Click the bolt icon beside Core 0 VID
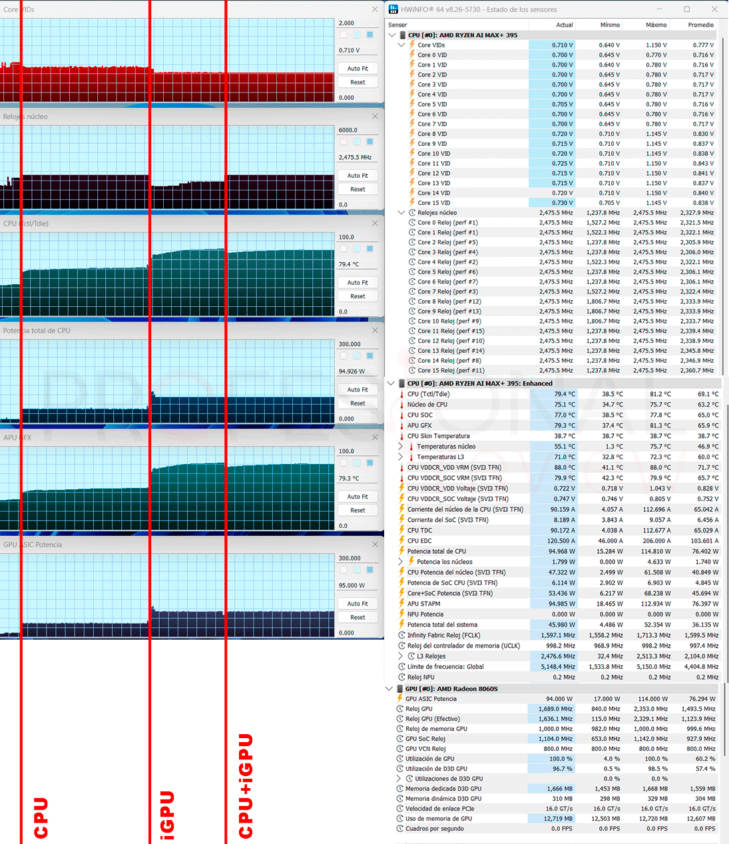The height and width of the screenshot is (844, 729). click(x=412, y=55)
